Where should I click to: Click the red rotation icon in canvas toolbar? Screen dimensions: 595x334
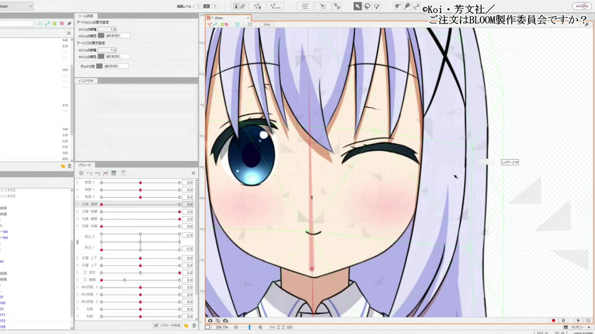[x=227, y=24]
